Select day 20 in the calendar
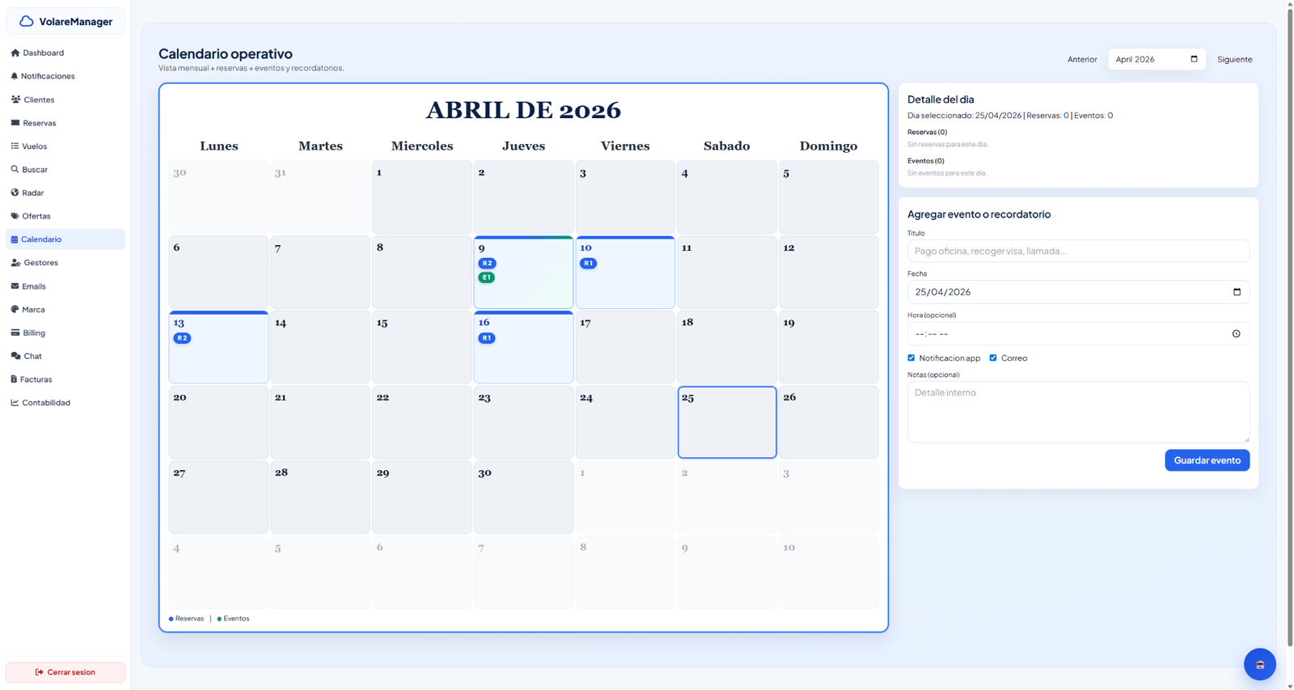 pyautogui.click(x=218, y=422)
